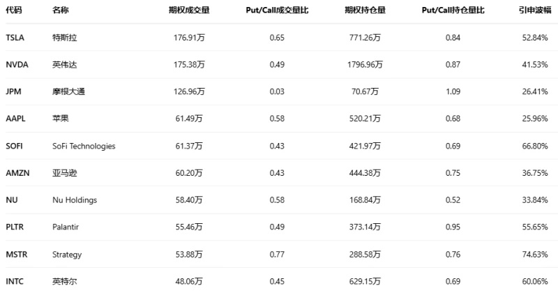Select the INTC ticker symbol
Screen dimensions: 558x293
coord(15,282)
